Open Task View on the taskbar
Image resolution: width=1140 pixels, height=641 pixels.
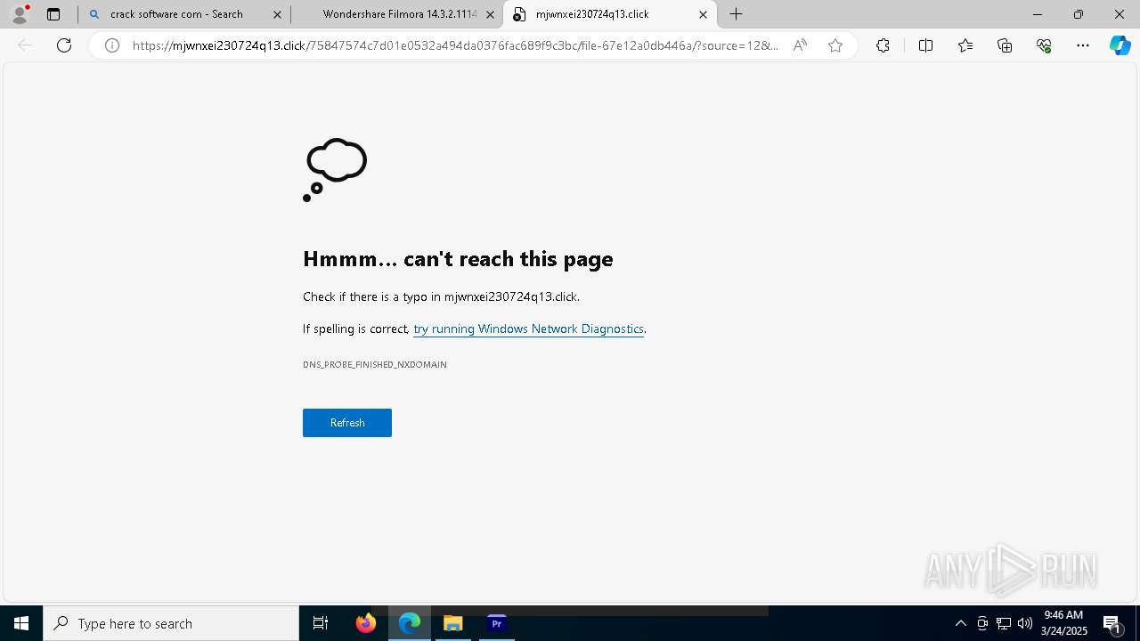[x=321, y=623]
